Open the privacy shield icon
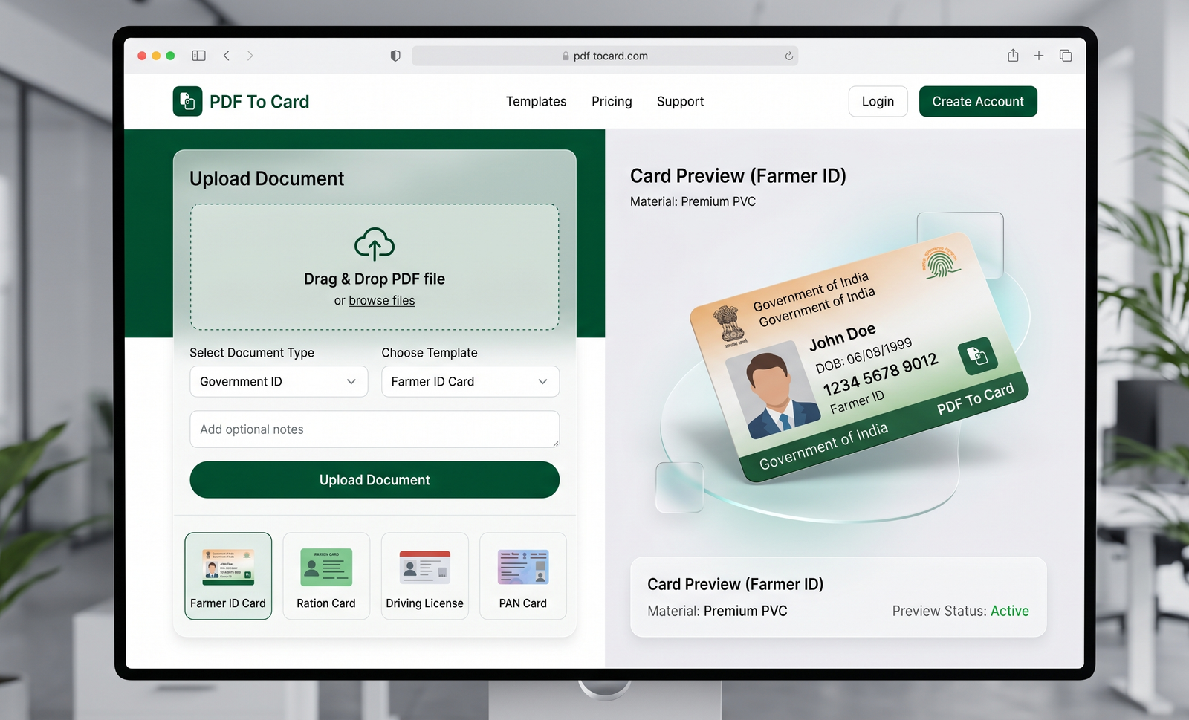This screenshot has height=720, width=1189. [x=395, y=56]
